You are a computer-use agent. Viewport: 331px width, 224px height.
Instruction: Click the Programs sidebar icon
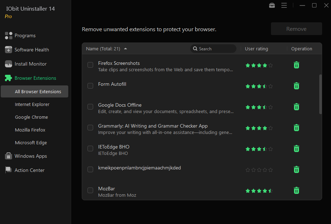[x=9, y=35]
